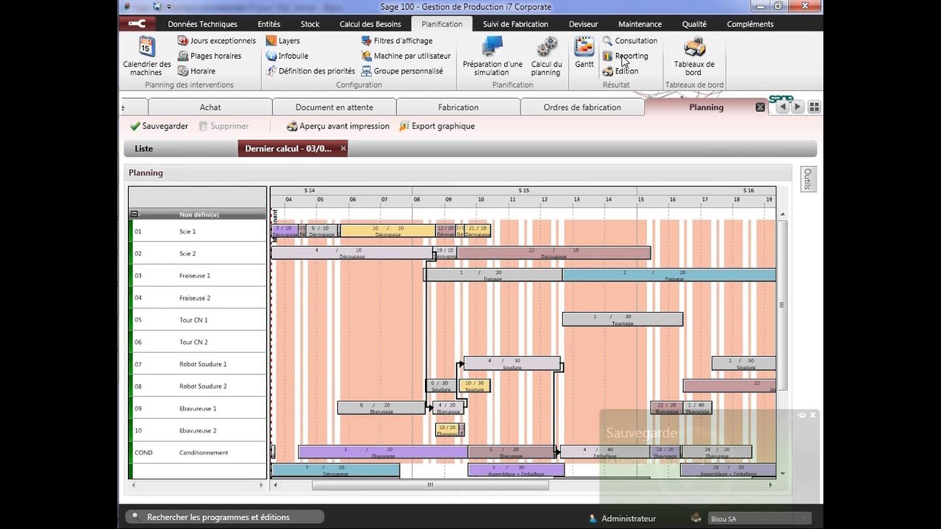
Task: Open Edition results
Action: (x=620, y=71)
